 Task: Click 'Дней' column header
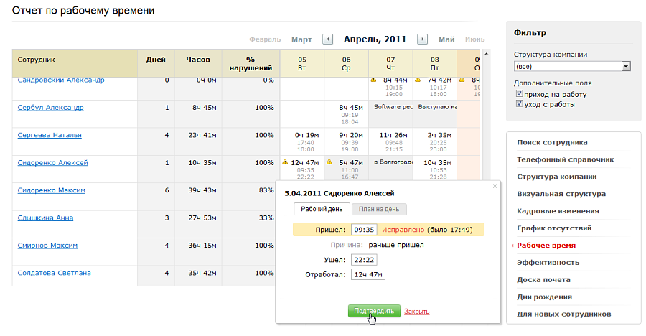click(156, 63)
